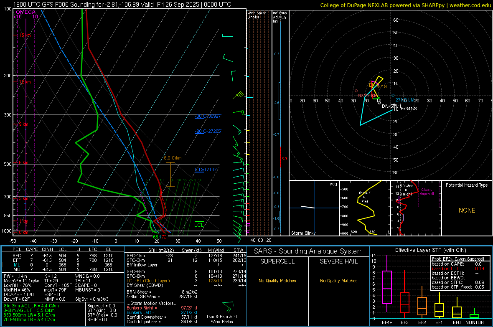493x327 pixels.
Task: Click the '4-6km SR Wind = 287/19 kt' line
Action: click(x=162, y=297)
